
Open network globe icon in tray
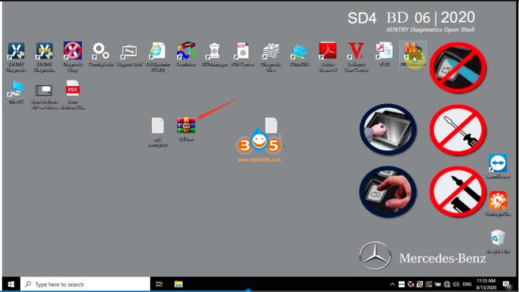pyautogui.click(x=447, y=284)
